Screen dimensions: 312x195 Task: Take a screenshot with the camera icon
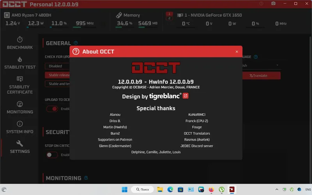273,4
